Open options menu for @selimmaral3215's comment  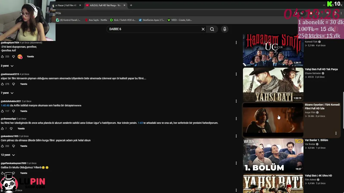pos(236,74)
